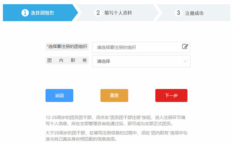The width and height of the screenshot is (232, 145).
Task: Open the 请选择 position dropdown
Action: 141,61
